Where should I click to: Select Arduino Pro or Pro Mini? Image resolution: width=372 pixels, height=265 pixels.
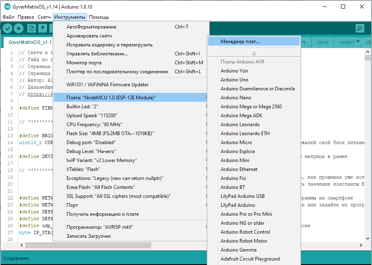254,214
